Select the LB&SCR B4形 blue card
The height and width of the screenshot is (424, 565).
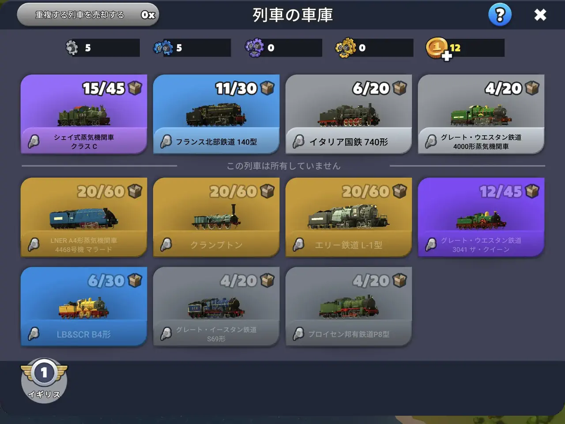tap(84, 307)
